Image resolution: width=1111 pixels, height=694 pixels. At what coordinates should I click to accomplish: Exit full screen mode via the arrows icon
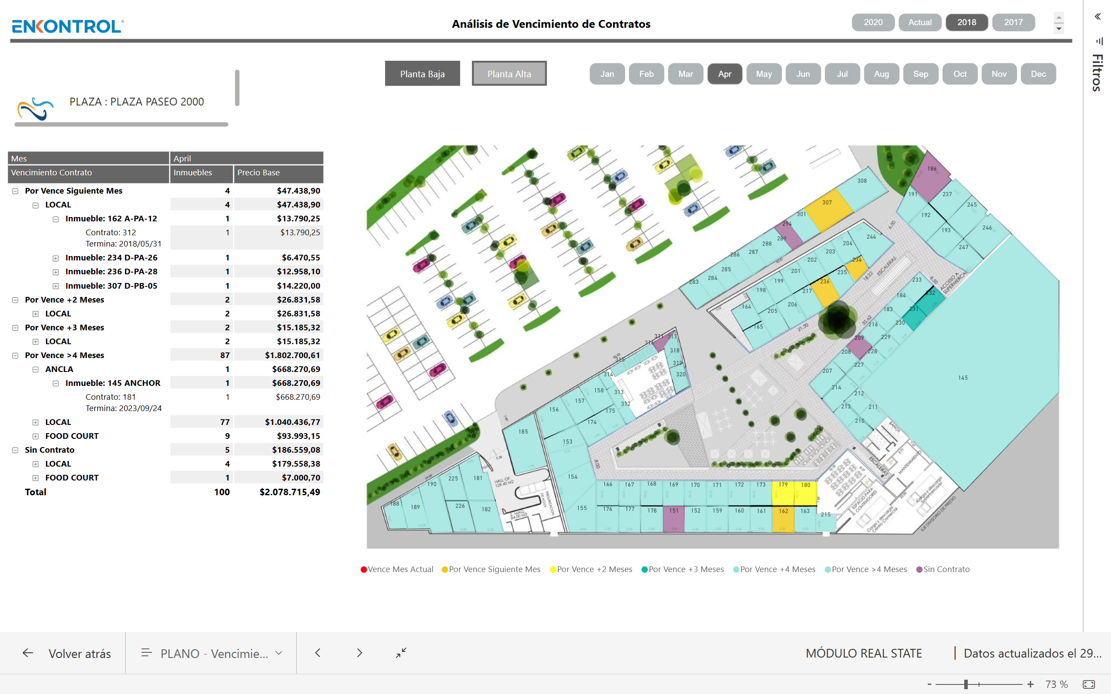[401, 653]
